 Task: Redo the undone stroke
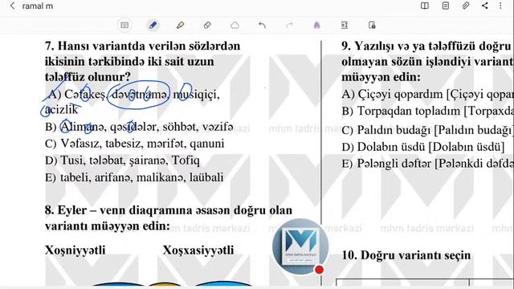289,25
